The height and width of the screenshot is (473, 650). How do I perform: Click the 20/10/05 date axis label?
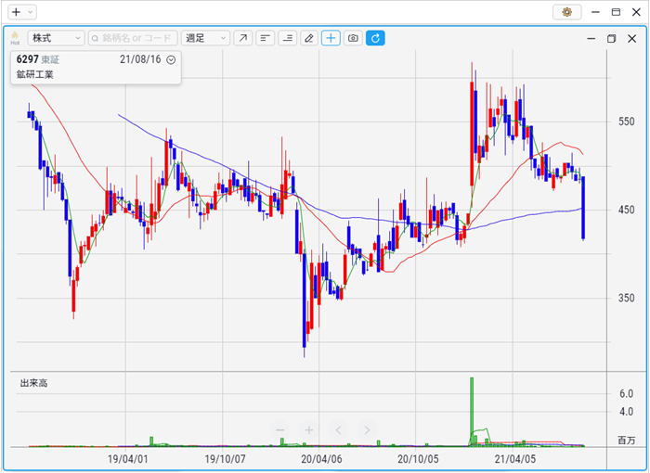point(418,459)
